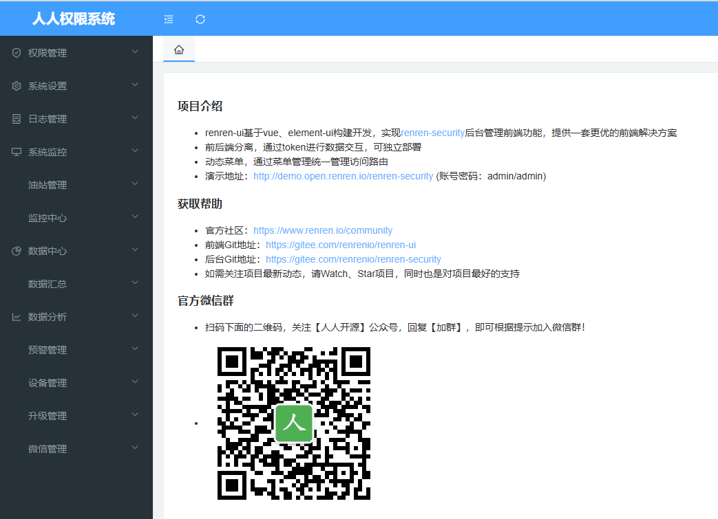Click the line chart icon beside 数据分析
The height and width of the screenshot is (519, 718).
coord(17,317)
